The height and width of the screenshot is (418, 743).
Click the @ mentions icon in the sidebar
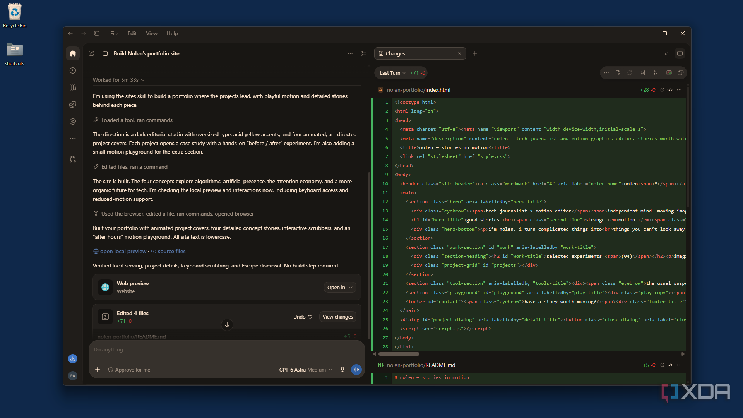(73, 122)
